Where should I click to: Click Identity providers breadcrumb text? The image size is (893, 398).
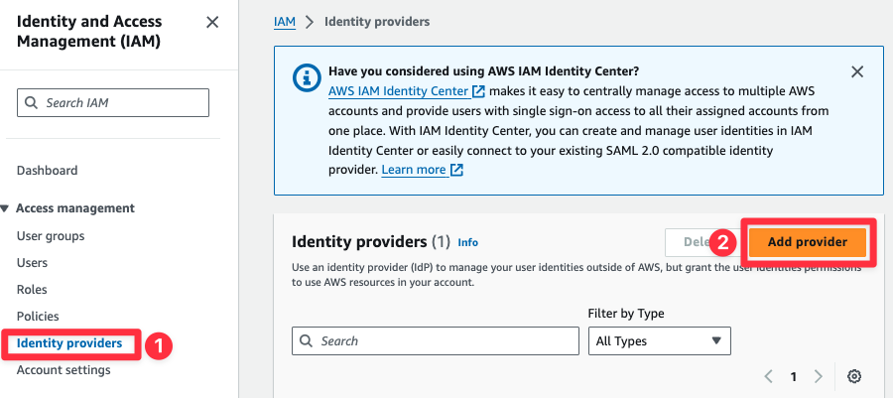[x=377, y=22]
